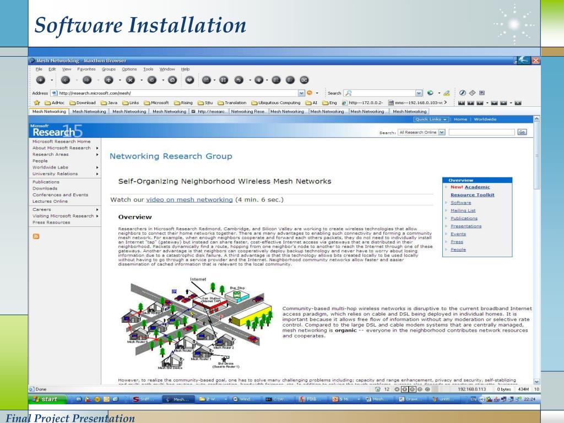Expand the address bar URL dropdown

pyautogui.click(x=301, y=93)
